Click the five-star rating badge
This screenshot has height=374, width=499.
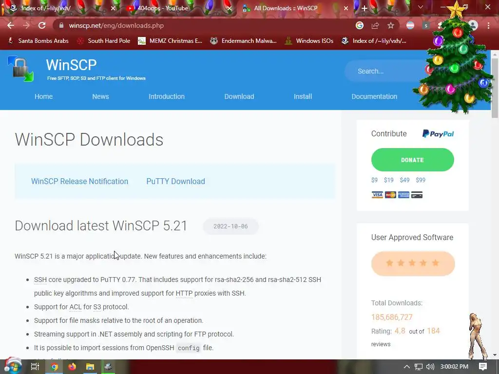tap(413, 263)
